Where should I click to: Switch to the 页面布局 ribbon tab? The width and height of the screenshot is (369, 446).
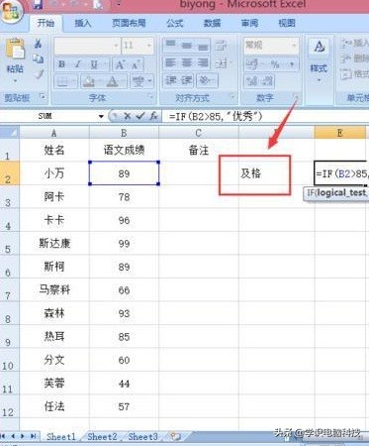(x=129, y=23)
